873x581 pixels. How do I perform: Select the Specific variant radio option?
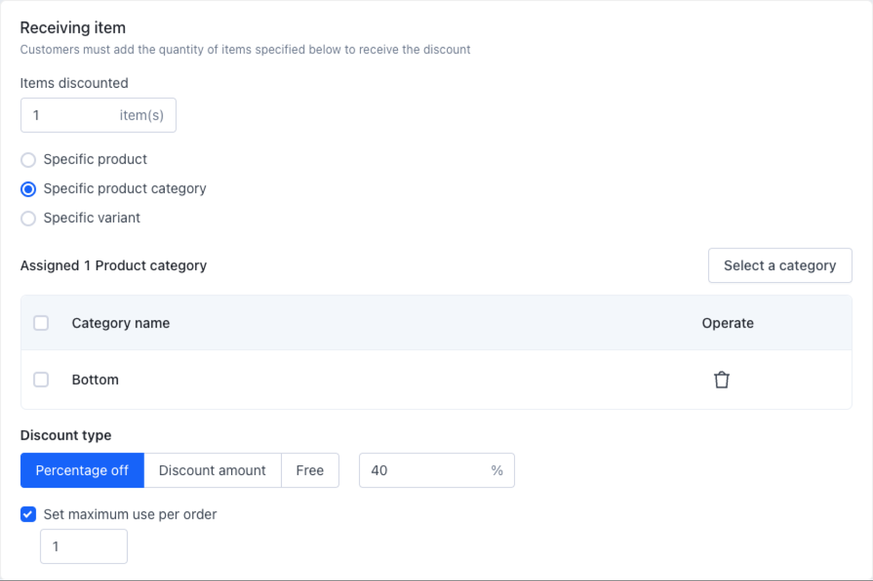click(x=28, y=218)
